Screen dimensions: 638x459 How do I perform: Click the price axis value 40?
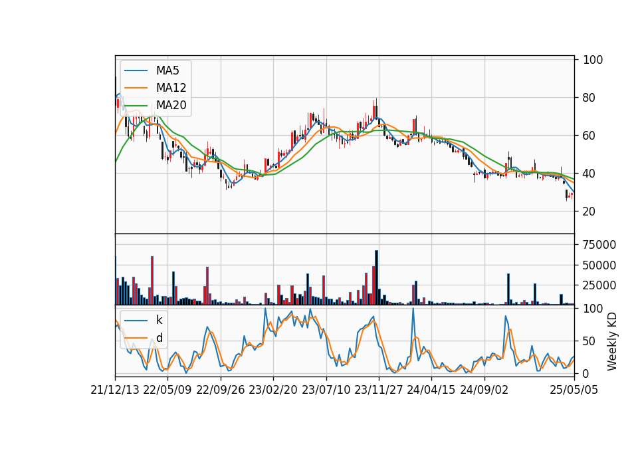589,174
